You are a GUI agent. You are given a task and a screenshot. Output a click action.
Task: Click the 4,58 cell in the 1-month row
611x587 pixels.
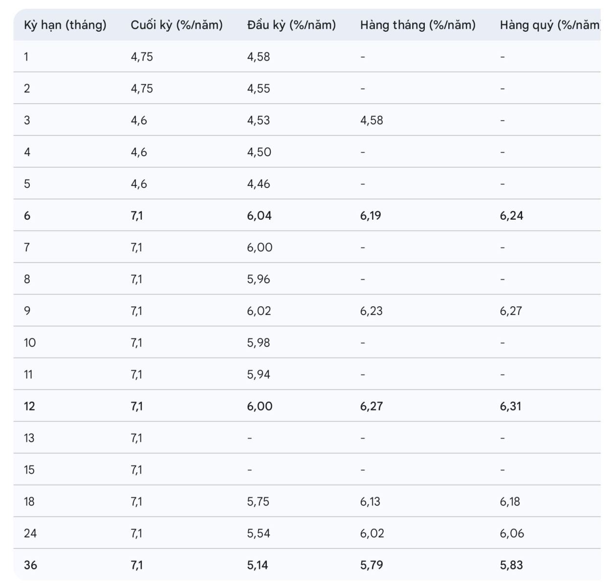[258, 57]
